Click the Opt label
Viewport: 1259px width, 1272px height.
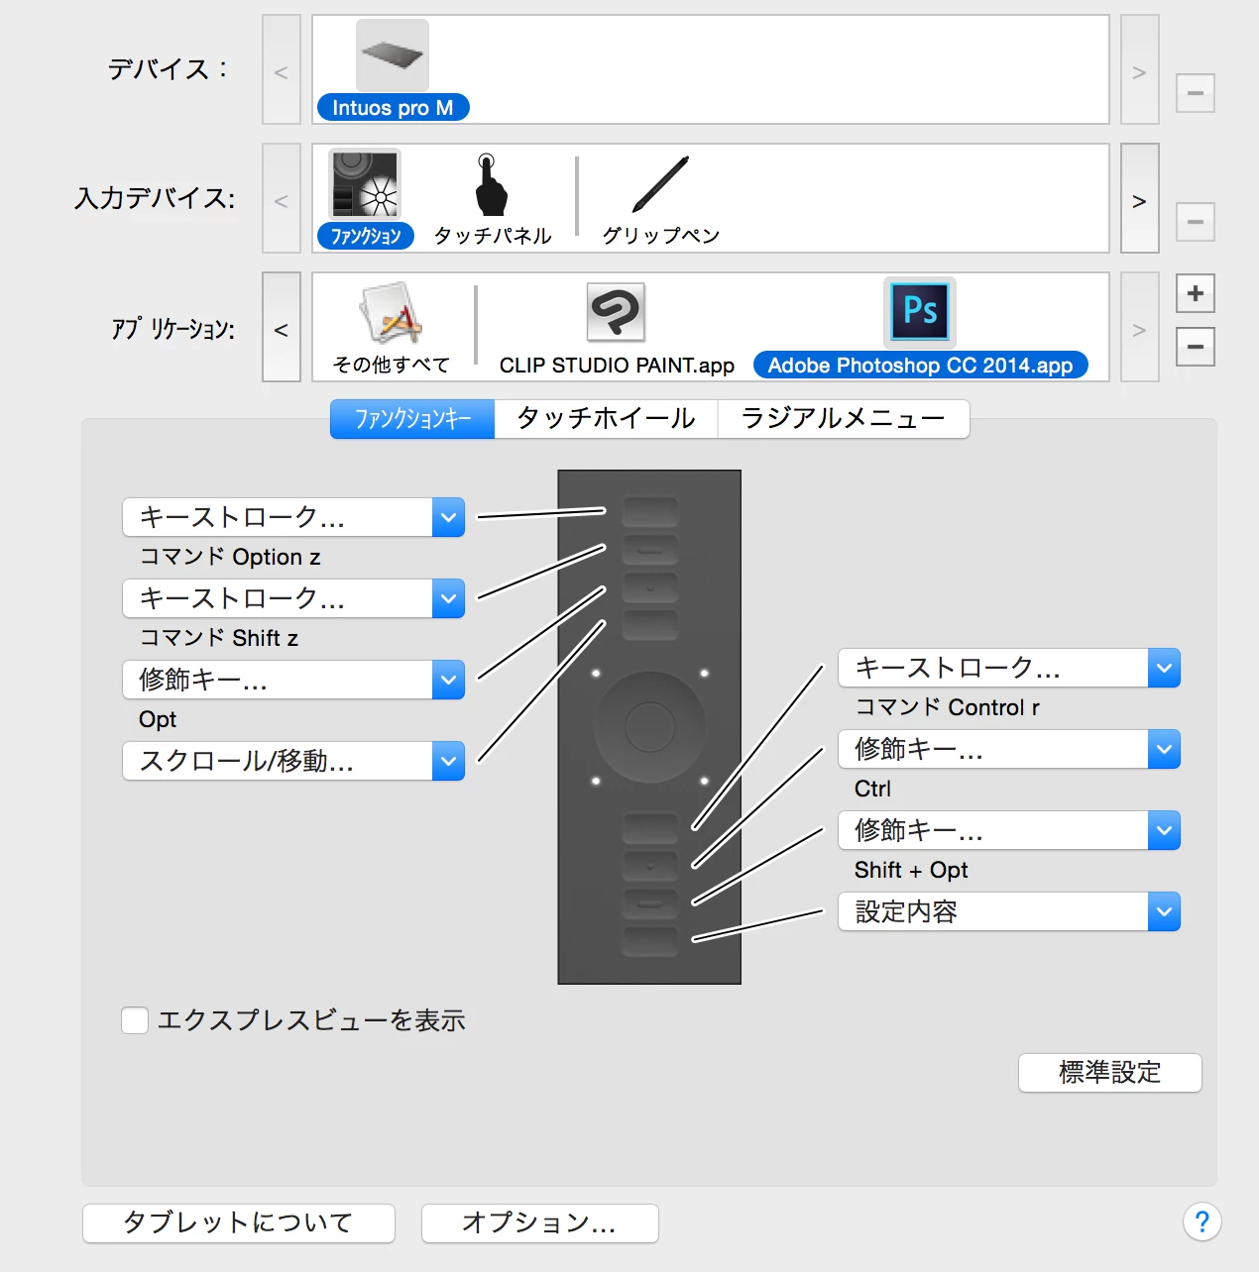[158, 719]
